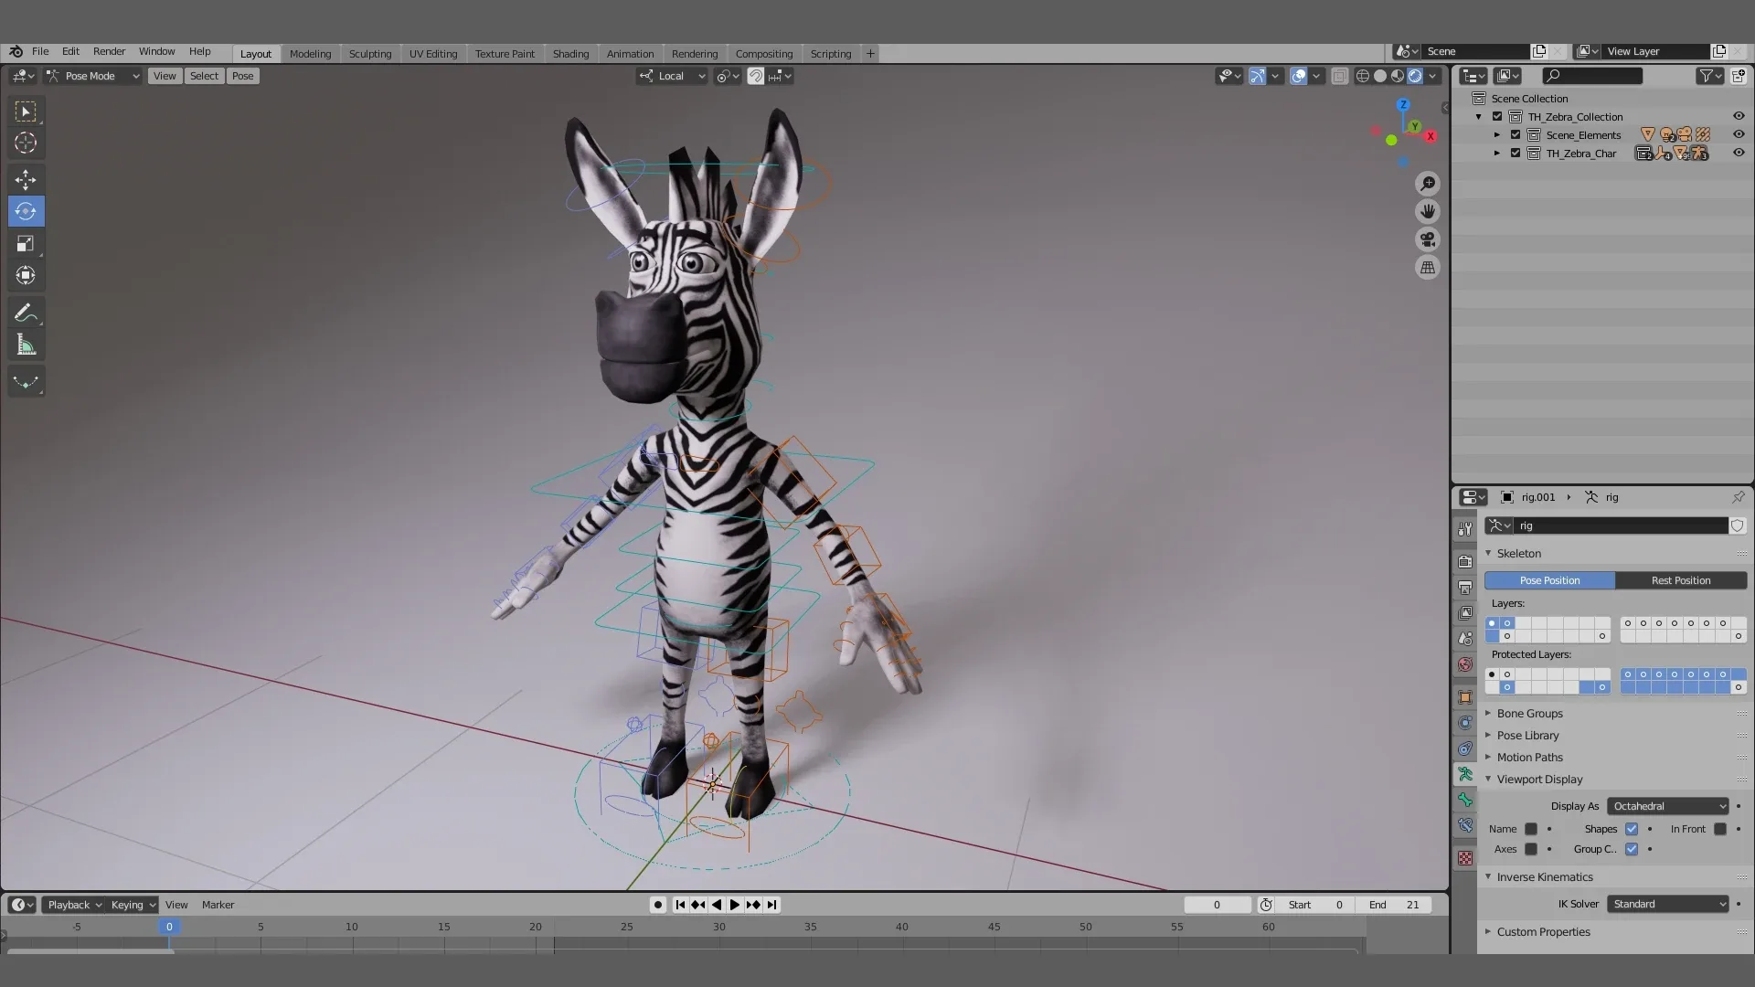Image resolution: width=1755 pixels, height=987 pixels.
Task: Expand the Scene_Elements tree row
Action: tap(1497, 134)
